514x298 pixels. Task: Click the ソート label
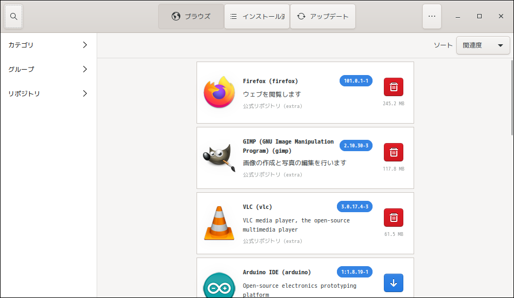443,45
